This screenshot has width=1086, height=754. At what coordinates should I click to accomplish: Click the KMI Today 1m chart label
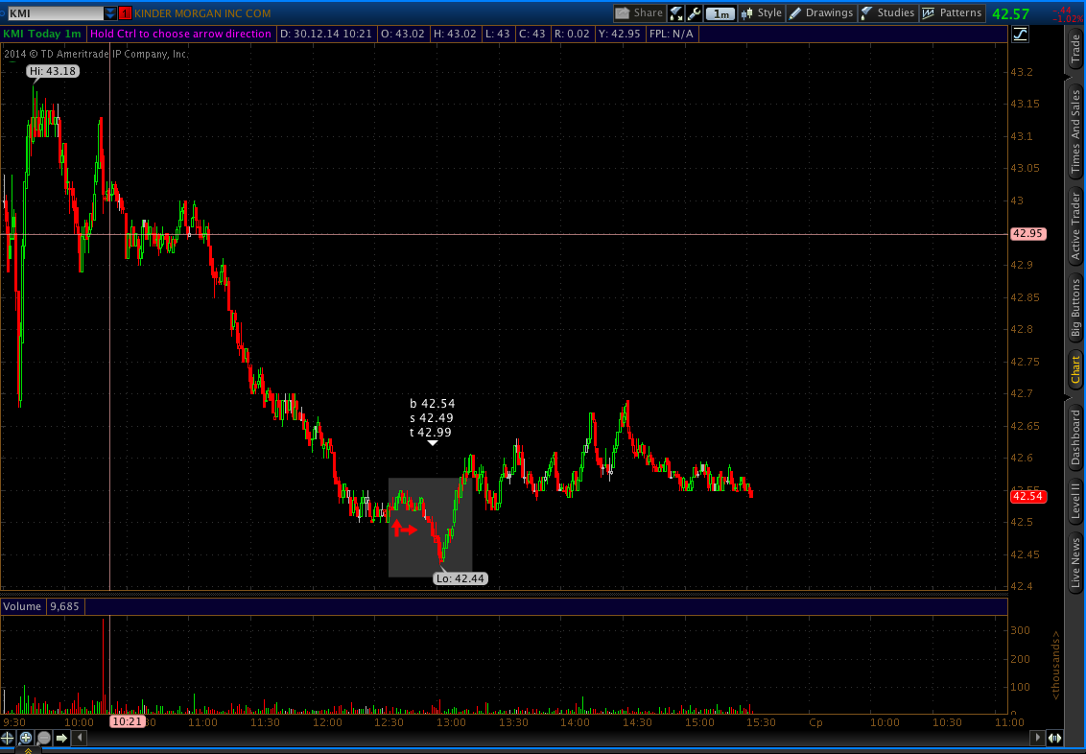[42, 34]
